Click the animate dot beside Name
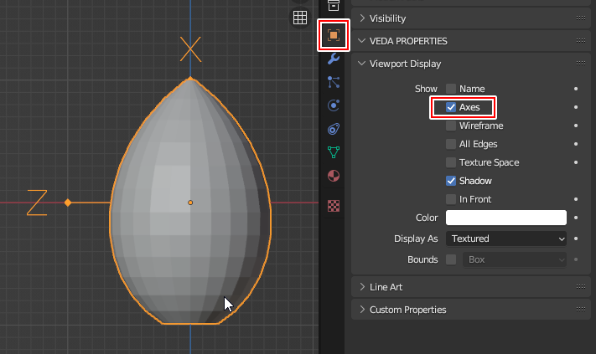 576,89
